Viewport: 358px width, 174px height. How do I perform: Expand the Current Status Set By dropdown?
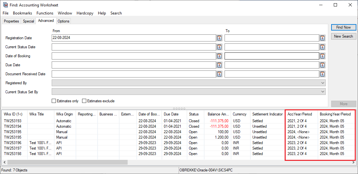point(322,92)
